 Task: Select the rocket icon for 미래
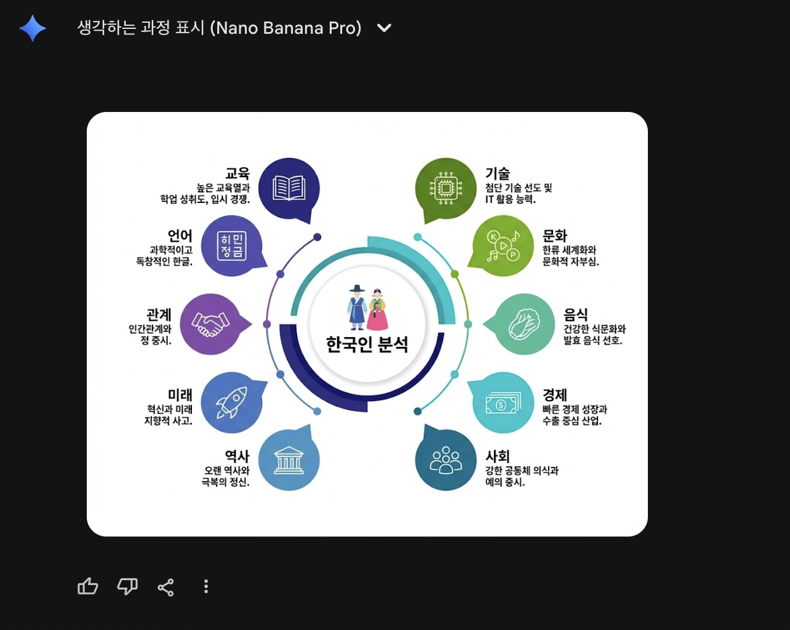tap(231, 401)
